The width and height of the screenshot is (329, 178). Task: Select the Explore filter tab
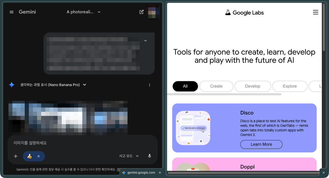click(290, 86)
